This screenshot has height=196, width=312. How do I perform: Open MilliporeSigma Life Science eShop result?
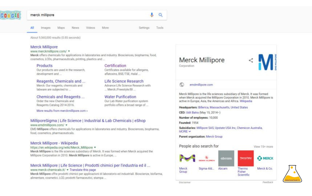[88, 120]
